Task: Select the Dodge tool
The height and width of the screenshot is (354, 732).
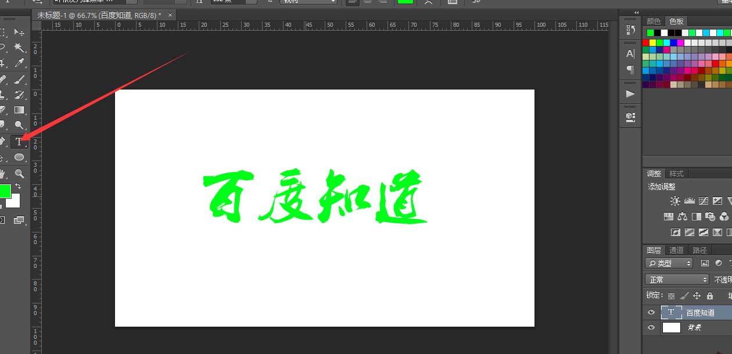Action: click(19, 125)
